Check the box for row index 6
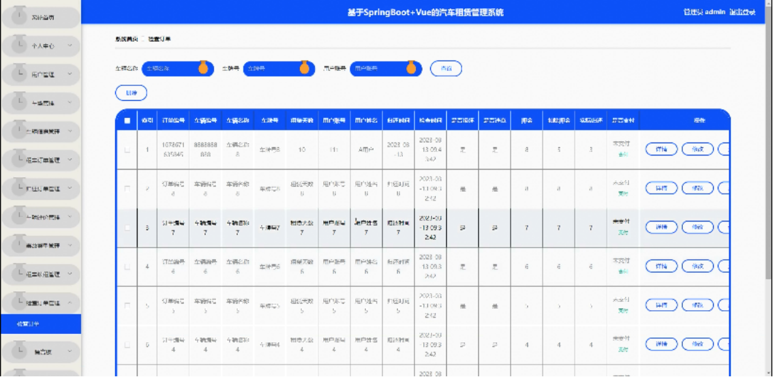Image resolution: width=773 pixels, height=377 pixels. click(x=127, y=344)
